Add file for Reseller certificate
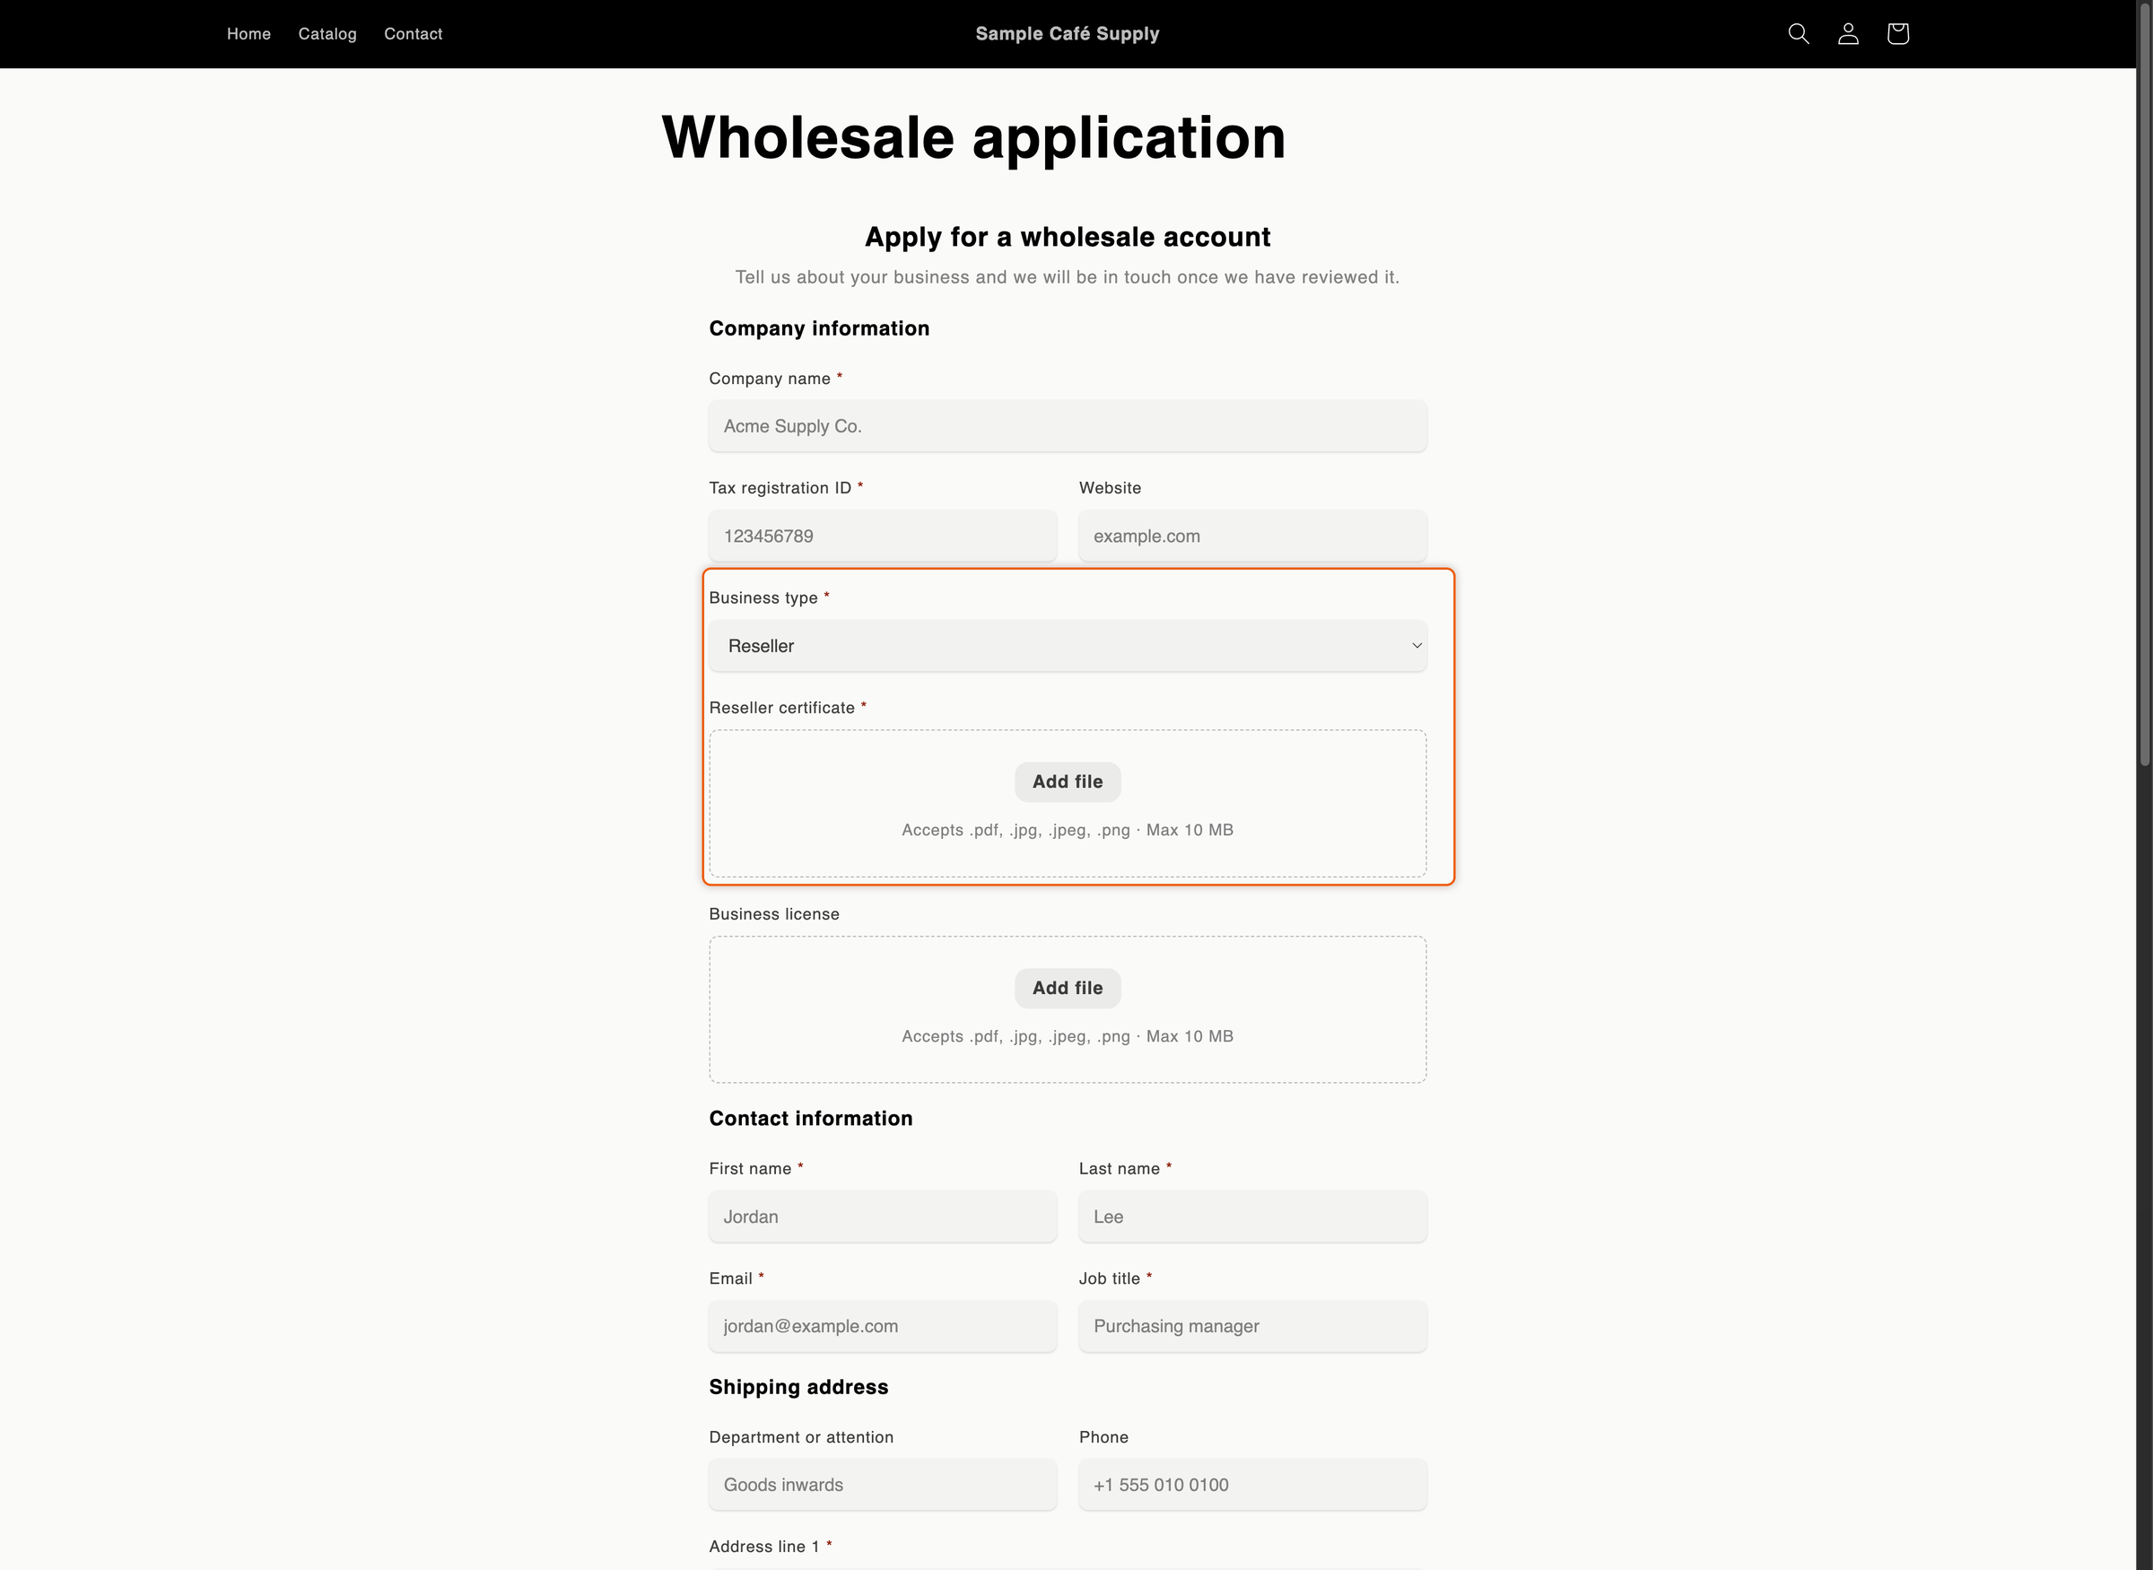Image resolution: width=2153 pixels, height=1570 pixels. (x=1067, y=782)
